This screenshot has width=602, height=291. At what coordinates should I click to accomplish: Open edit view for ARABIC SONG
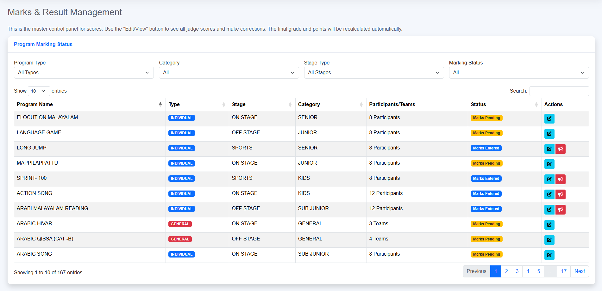[549, 255]
